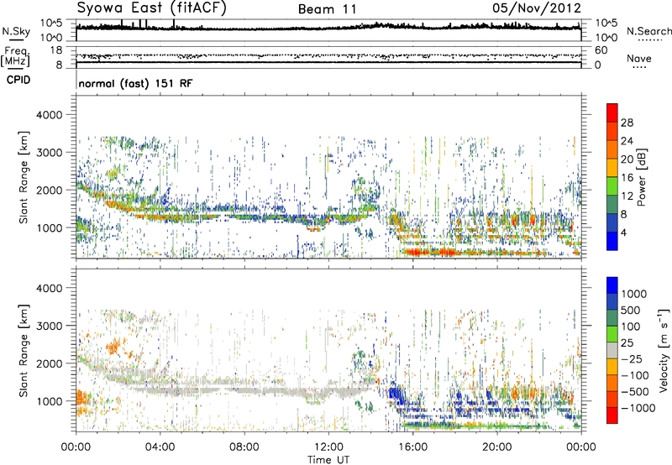Screen dimensions: 672x465
Task: Select the orange 20–24 dB power swatch
Action: 612,149
